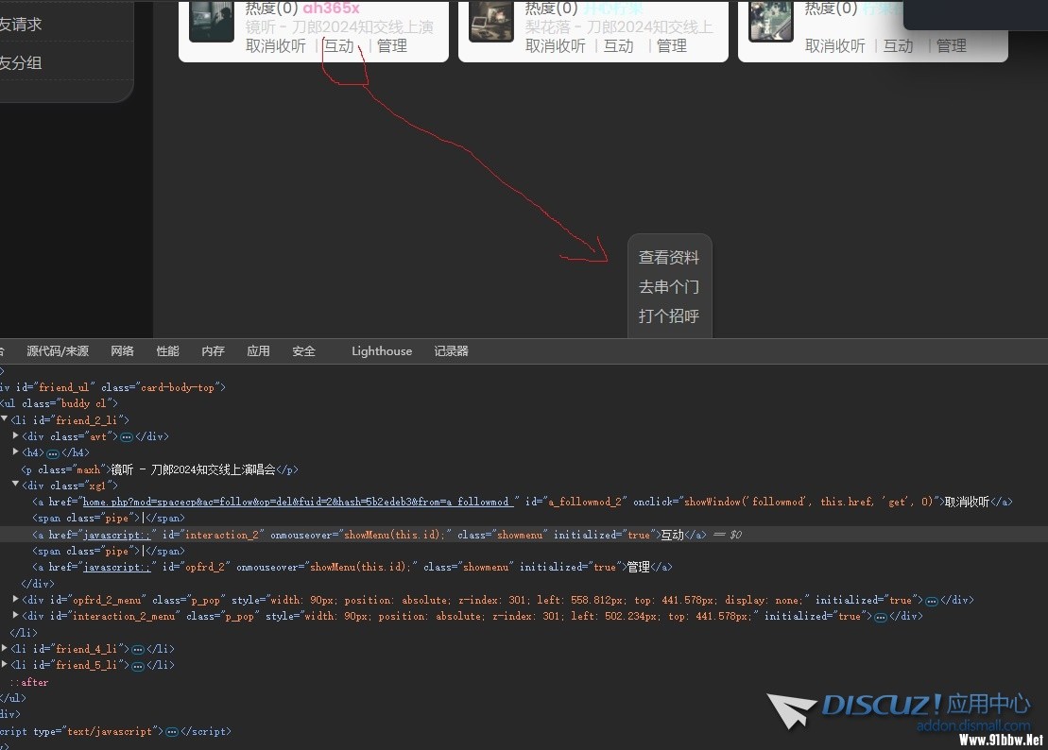Screen dimensions: 1048x750
Task: Expand the opfrd_2_menu div node
Action: 15,600
